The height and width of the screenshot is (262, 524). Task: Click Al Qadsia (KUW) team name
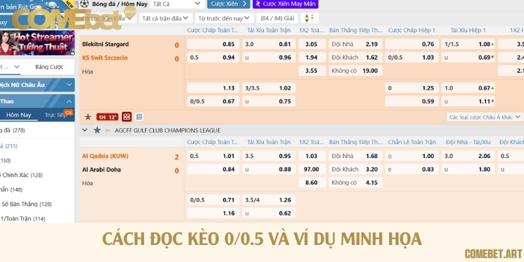click(x=105, y=156)
